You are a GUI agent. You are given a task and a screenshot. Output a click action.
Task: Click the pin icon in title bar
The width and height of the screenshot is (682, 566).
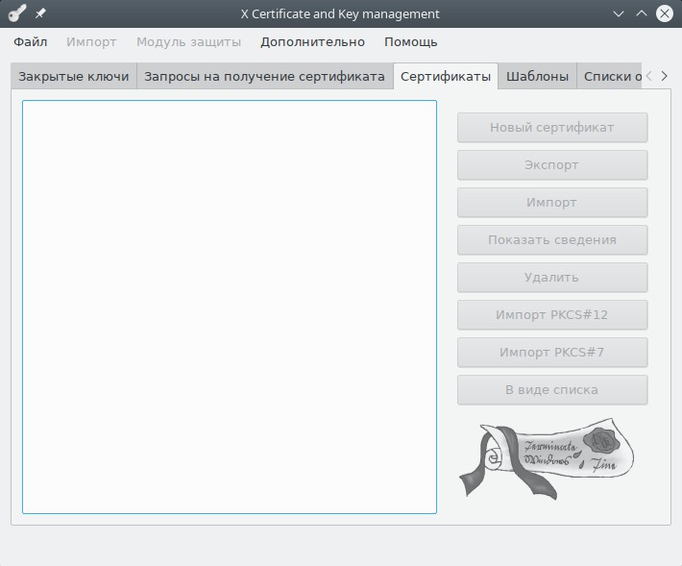click(x=40, y=14)
